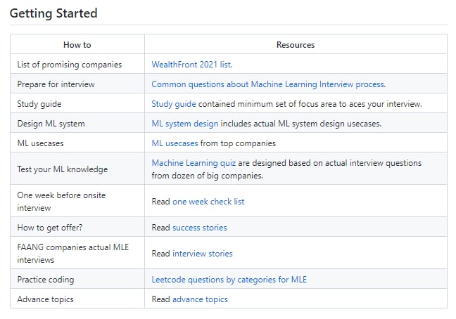The height and width of the screenshot is (319, 456).
Task: Follow the ML system design link
Action: pos(184,123)
